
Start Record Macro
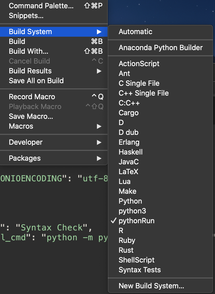[32, 97]
